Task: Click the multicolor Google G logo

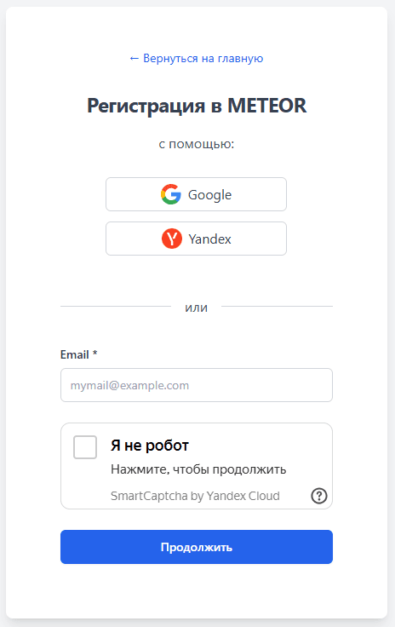Action: tap(171, 194)
